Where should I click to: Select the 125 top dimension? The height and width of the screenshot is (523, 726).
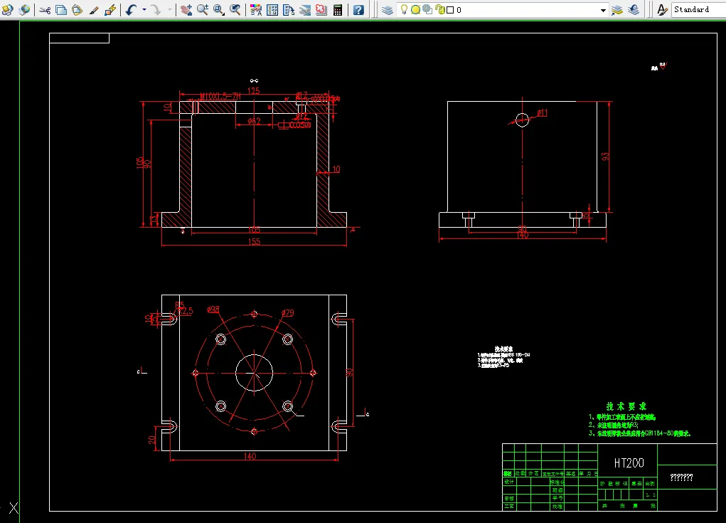tap(253, 91)
